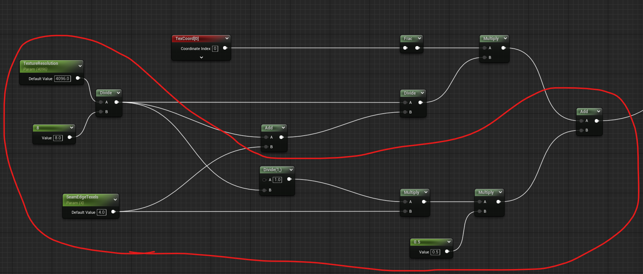Click the Param (4096) subtitle text
The height and width of the screenshot is (274, 643).
pos(35,69)
